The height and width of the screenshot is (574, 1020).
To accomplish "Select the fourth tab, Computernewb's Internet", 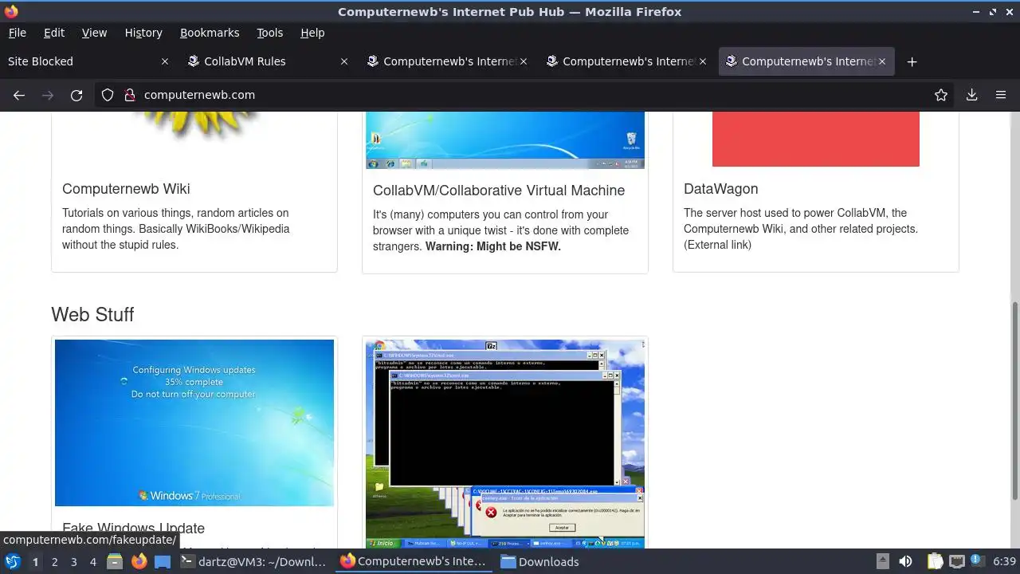I will [626, 61].
